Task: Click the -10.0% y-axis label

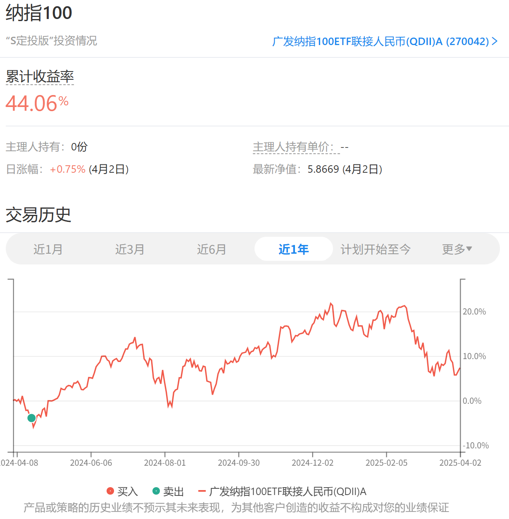Action: coord(476,445)
